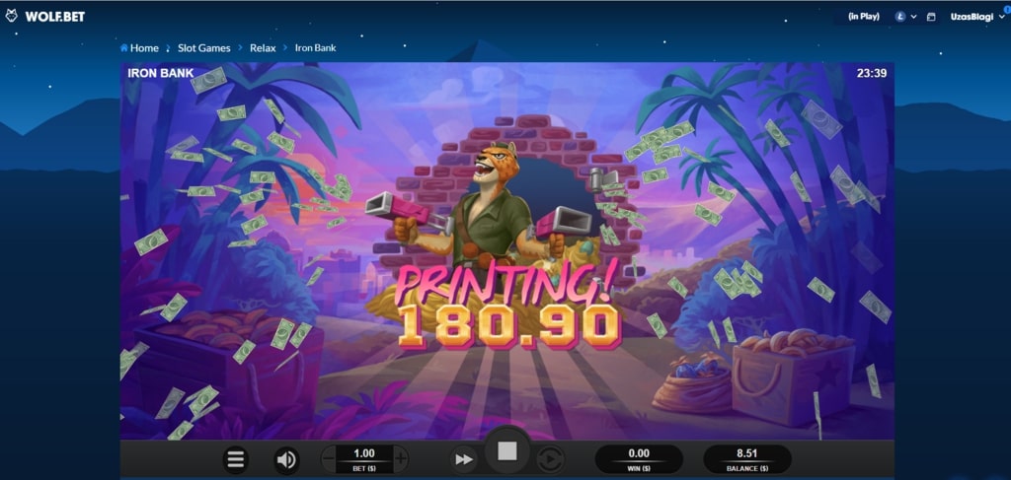Click the IRON BANK game title
This screenshot has height=480, width=1011.
click(161, 73)
